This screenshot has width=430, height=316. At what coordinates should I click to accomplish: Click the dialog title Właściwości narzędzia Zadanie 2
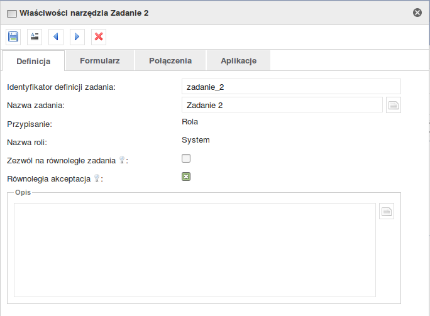(84, 13)
